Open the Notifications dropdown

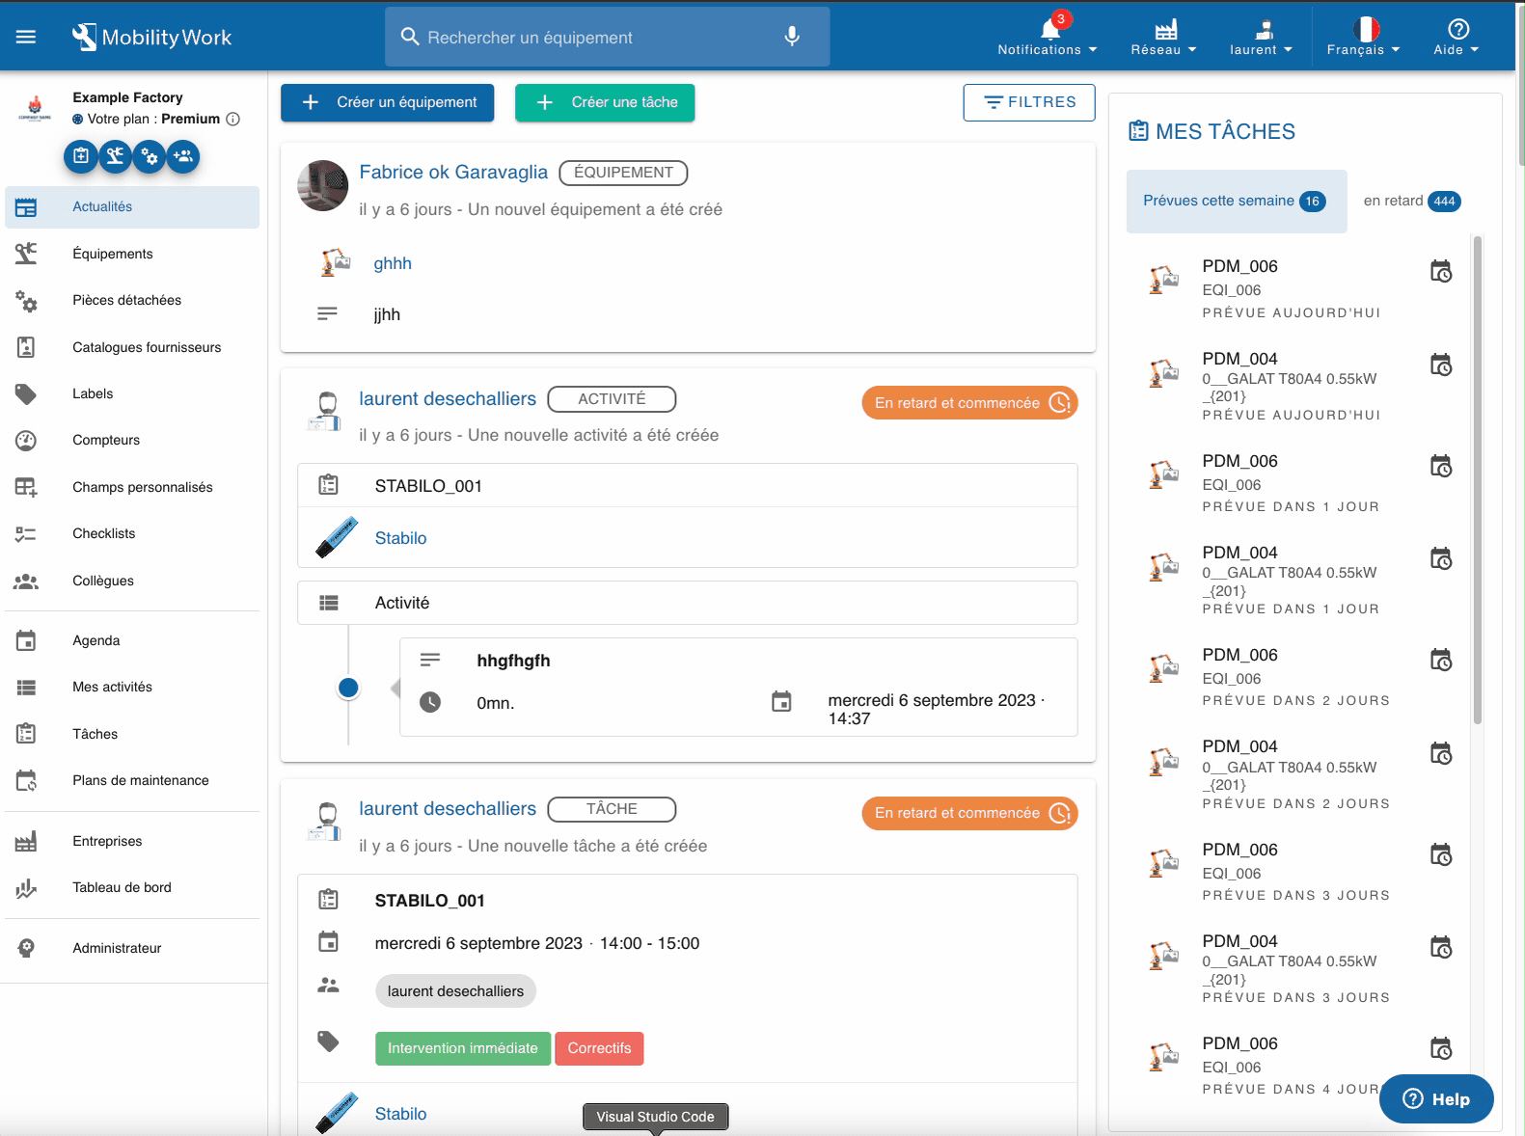tap(1047, 37)
